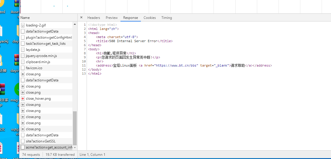Image resolution: width=331 pixels, height=159 pixels.
Task: Click the request list scrollbar thumb
Action: tap(75, 128)
